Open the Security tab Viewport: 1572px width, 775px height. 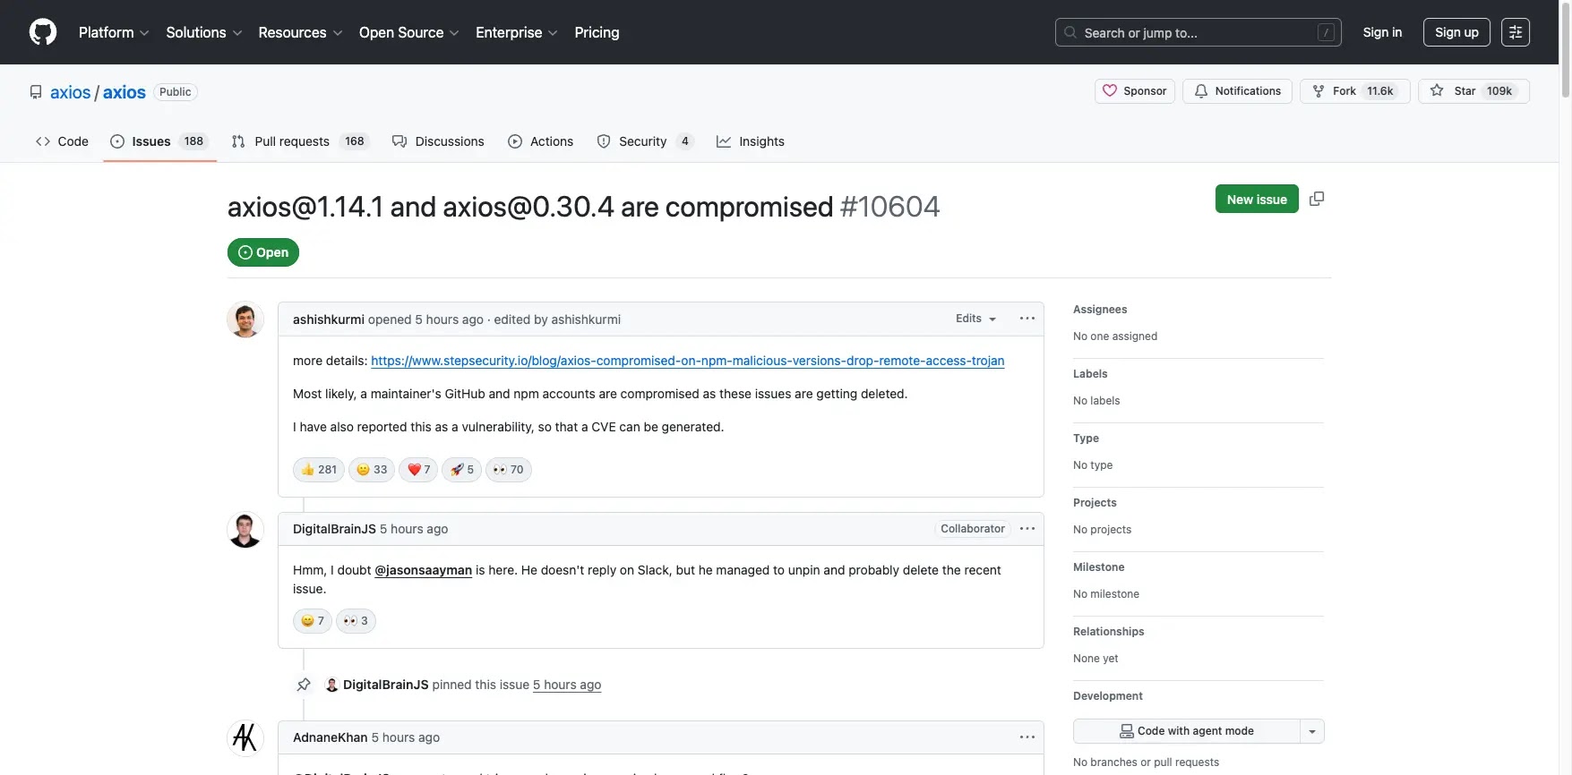pyautogui.click(x=643, y=141)
